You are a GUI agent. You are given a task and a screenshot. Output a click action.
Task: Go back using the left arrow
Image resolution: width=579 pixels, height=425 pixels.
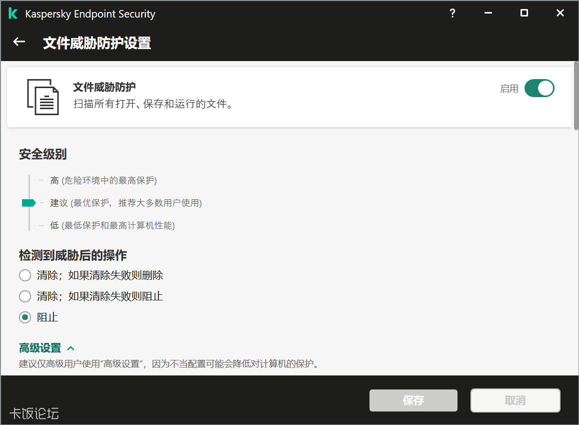pos(19,42)
